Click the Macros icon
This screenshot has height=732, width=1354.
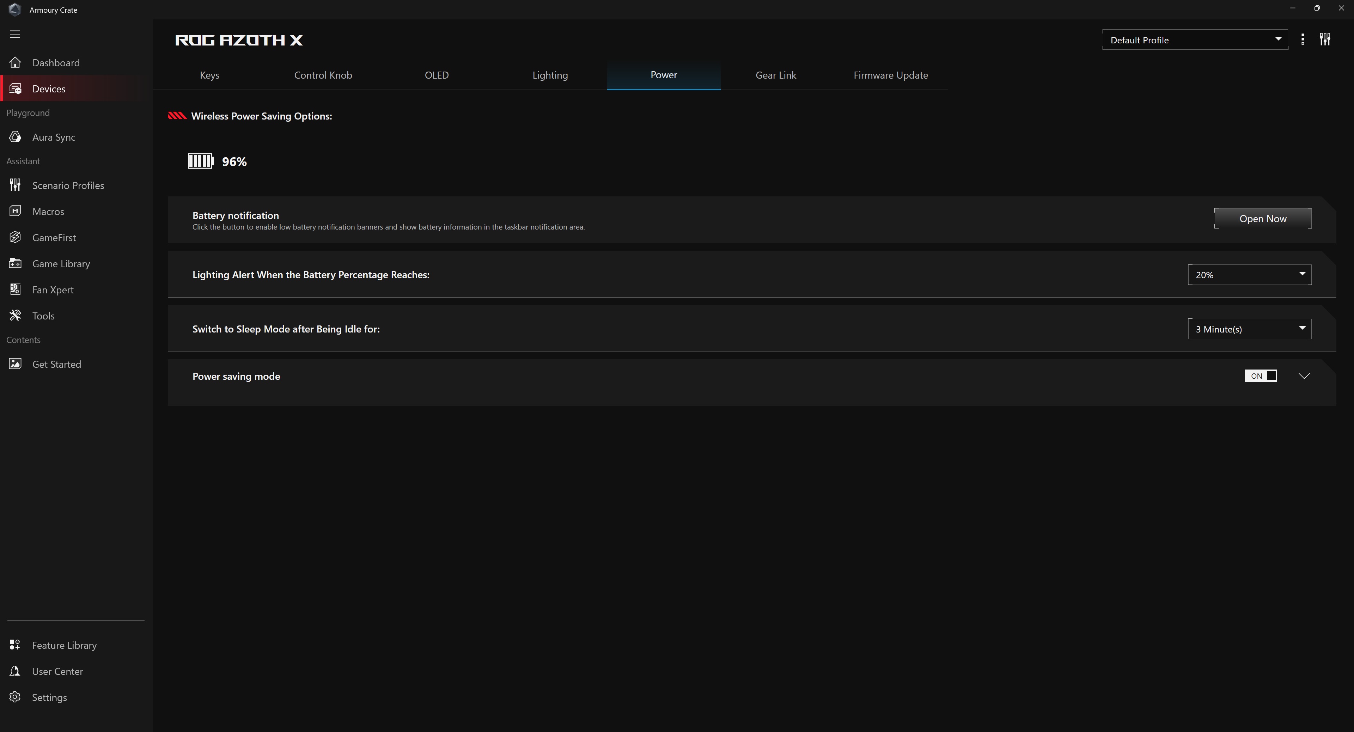click(15, 211)
